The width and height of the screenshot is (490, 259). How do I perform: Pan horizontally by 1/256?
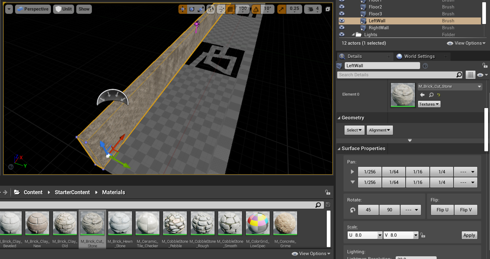[x=370, y=172]
